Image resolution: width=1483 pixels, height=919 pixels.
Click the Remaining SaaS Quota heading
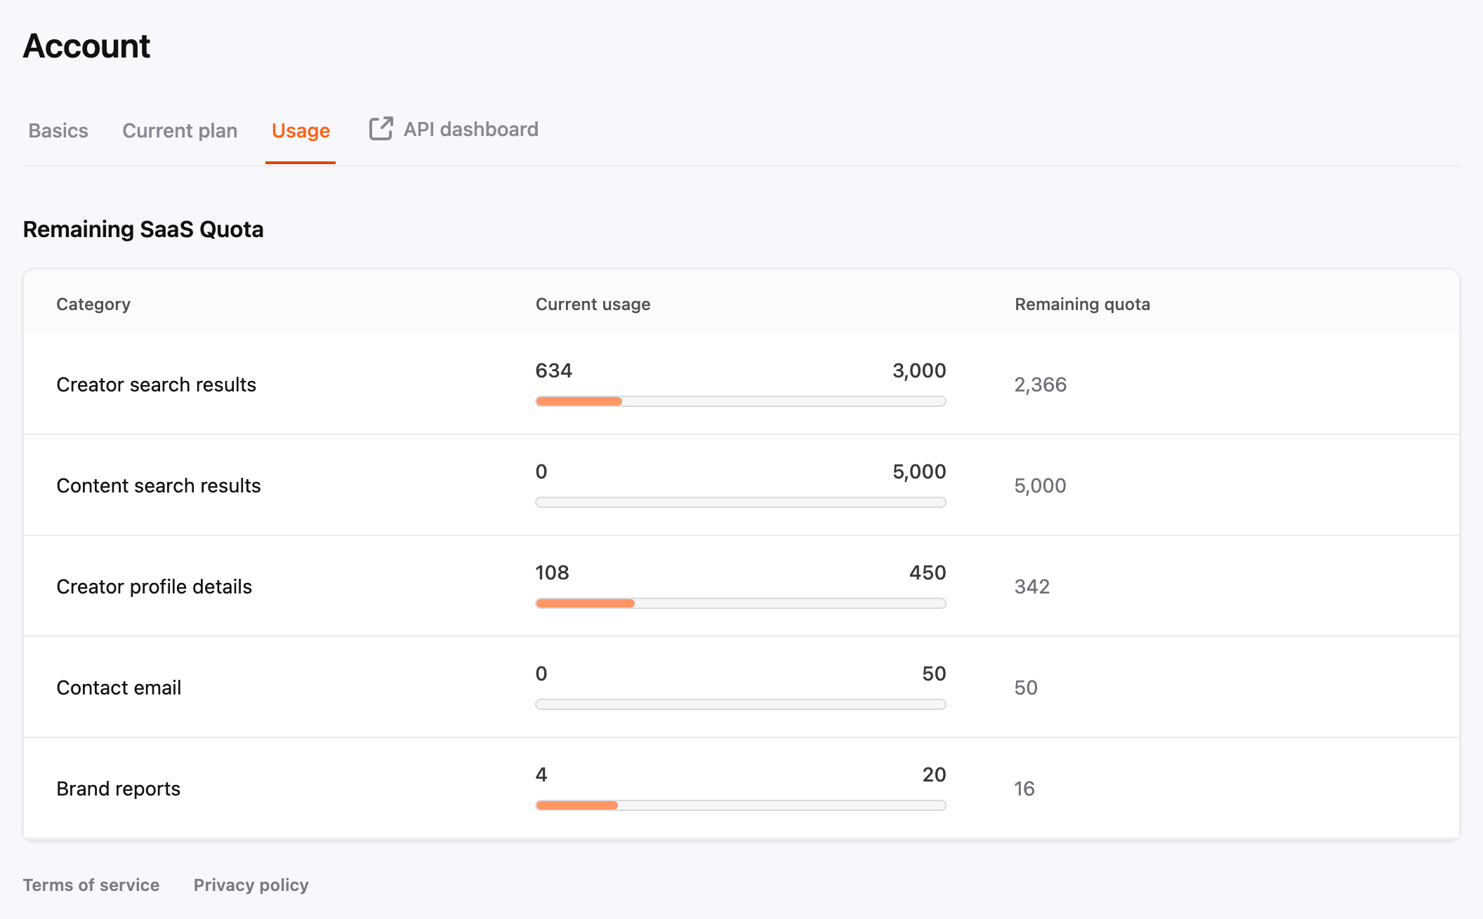click(143, 229)
